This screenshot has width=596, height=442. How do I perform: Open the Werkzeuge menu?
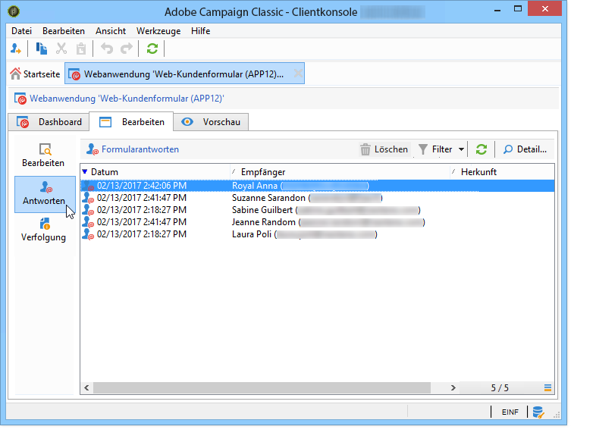pyautogui.click(x=158, y=31)
